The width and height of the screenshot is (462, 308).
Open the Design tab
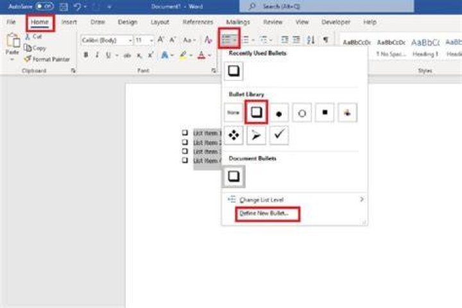[x=128, y=22]
